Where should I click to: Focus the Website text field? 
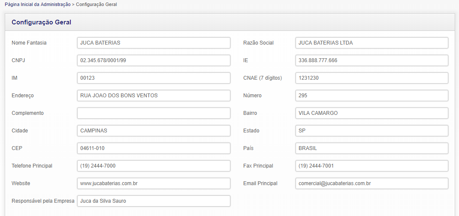(x=154, y=183)
